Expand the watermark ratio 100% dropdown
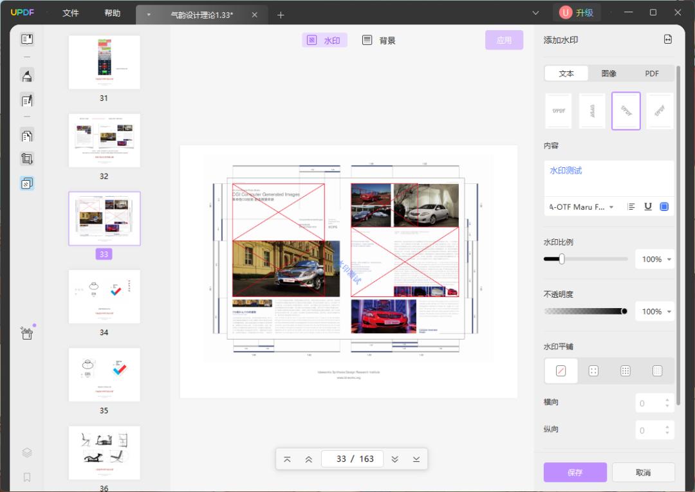This screenshot has width=695, height=492. (654, 259)
